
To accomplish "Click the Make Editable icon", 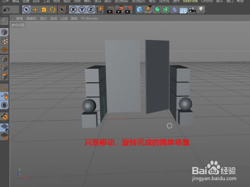I will pyautogui.click(x=4, y=21).
